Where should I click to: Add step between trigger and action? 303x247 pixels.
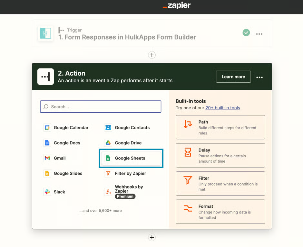(x=152, y=55)
